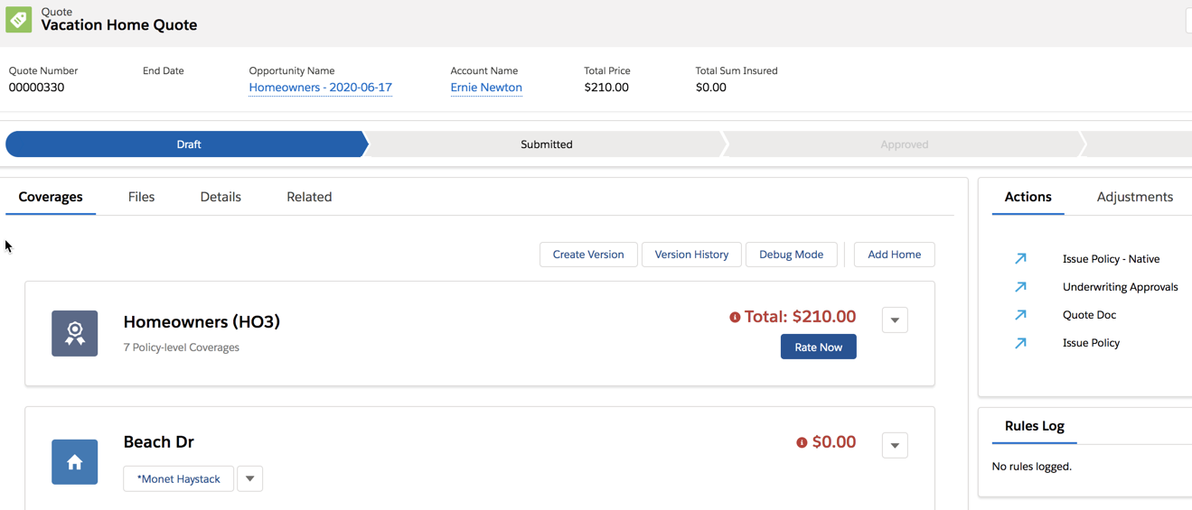Select the Draft stage in path
1192x510 pixels.
187,144
